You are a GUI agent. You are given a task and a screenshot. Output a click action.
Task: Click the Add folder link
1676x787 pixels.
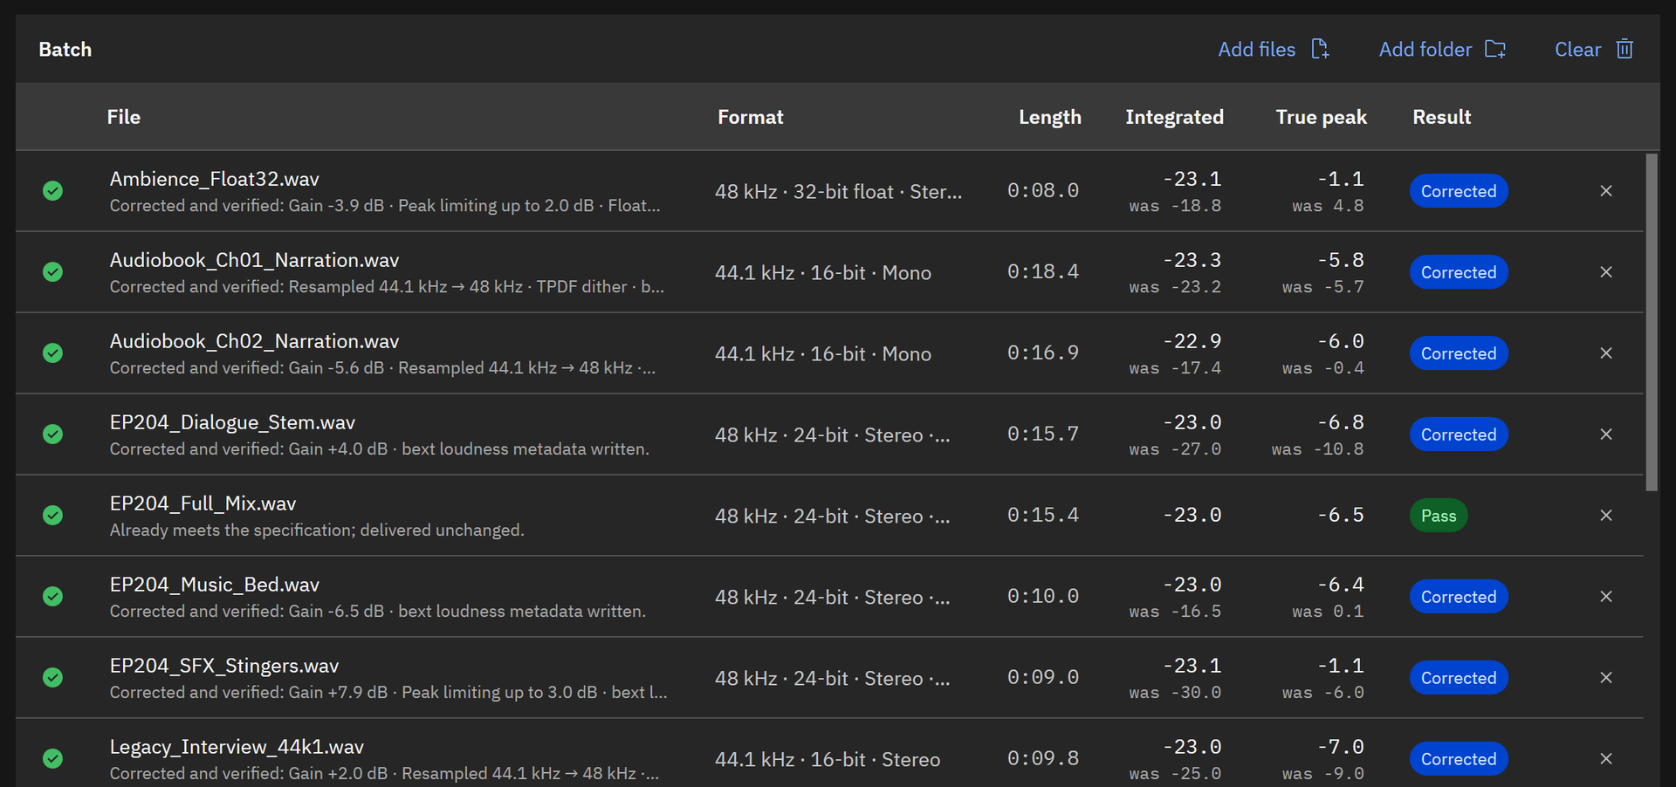coord(1425,50)
